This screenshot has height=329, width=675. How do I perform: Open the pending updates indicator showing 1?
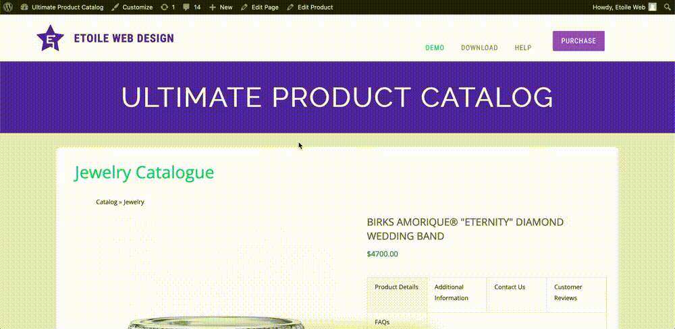pyautogui.click(x=168, y=7)
